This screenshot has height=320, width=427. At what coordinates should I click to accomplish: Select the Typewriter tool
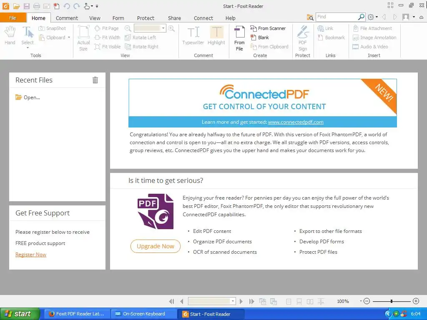point(193,35)
